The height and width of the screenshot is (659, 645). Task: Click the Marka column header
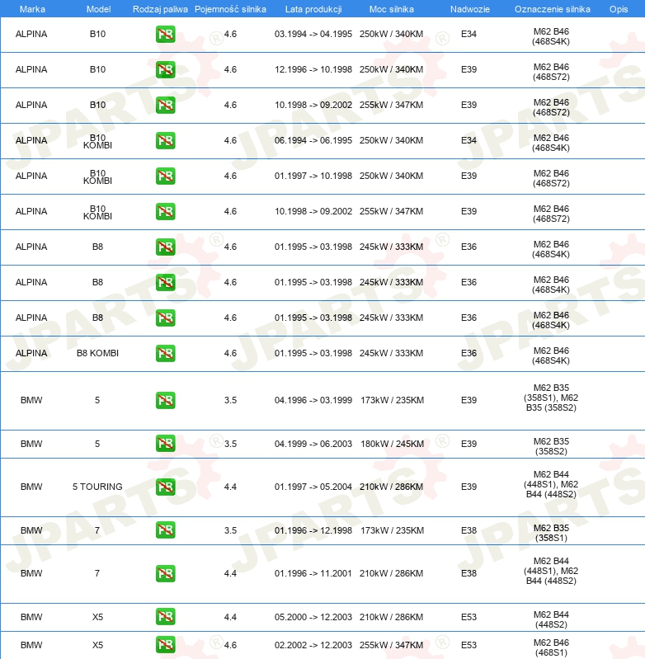tap(32, 9)
